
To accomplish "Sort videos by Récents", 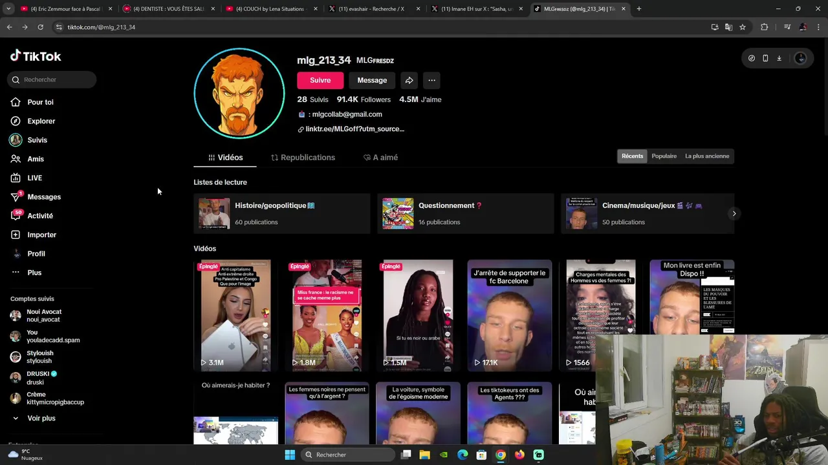I will click(632, 156).
